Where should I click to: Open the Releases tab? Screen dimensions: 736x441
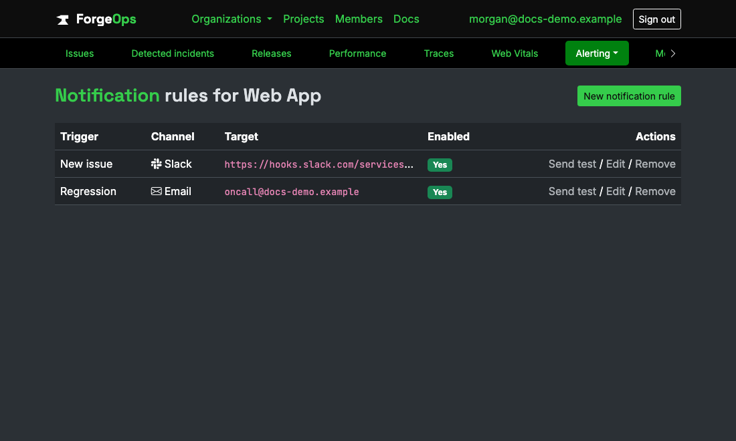[x=271, y=53]
